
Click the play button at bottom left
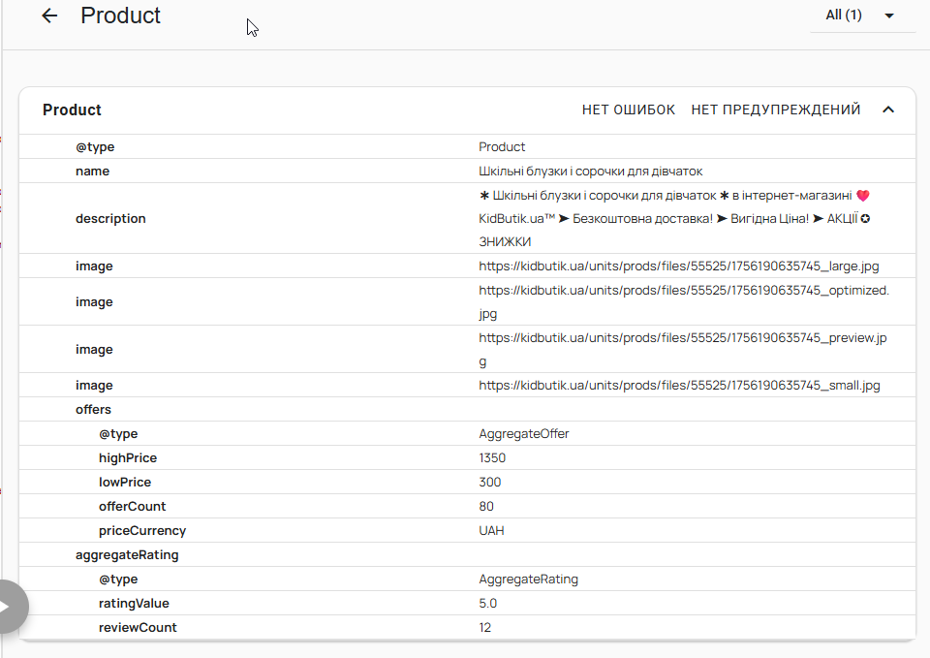(9, 607)
